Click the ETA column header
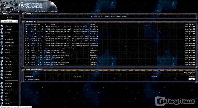The image size is (198, 108). pos(45,24)
